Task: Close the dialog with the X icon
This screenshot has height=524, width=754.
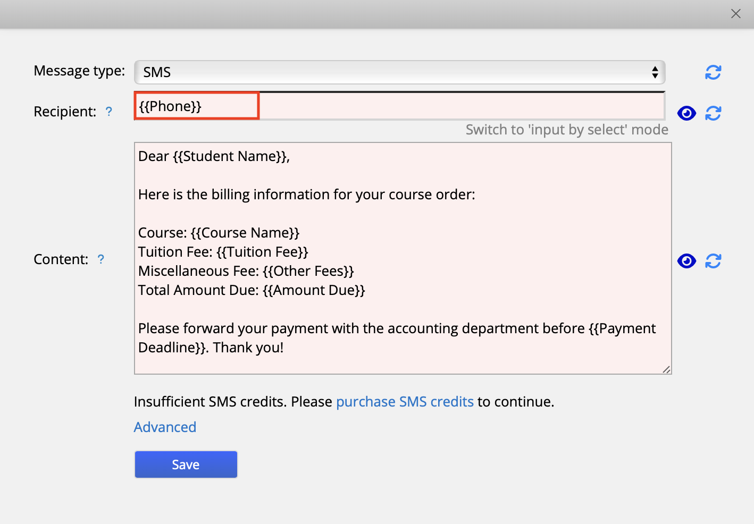Action: (x=735, y=14)
